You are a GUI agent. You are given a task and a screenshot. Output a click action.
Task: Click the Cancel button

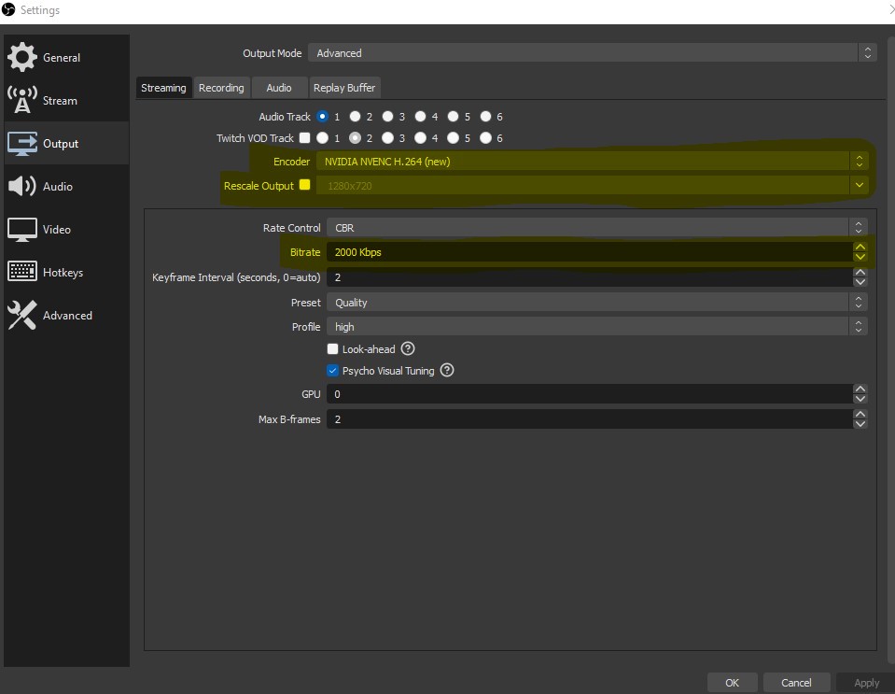coord(796,683)
